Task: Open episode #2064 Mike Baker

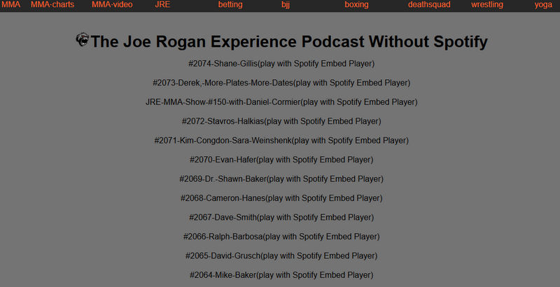Action: click(281, 276)
